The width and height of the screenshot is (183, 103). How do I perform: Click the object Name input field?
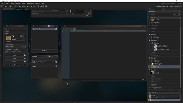pos(15,31)
